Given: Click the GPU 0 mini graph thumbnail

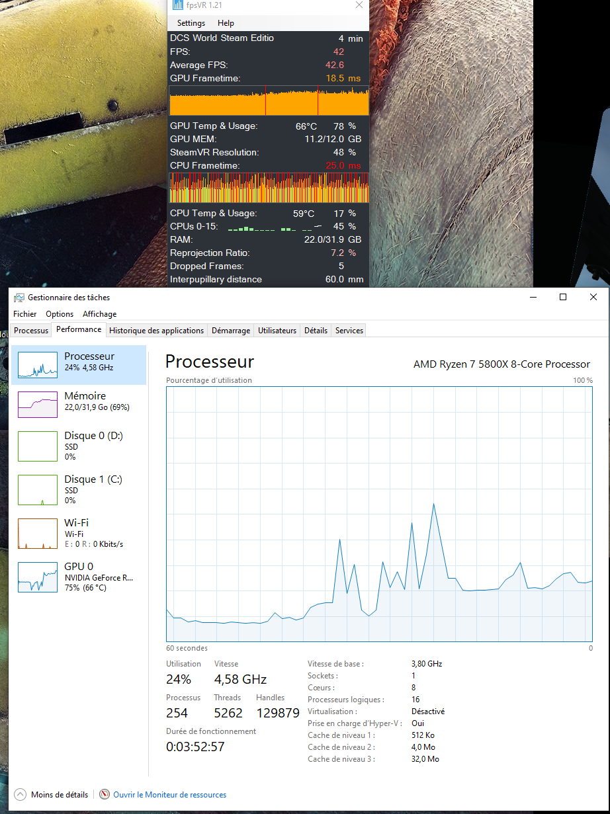Looking at the screenshot, I should [x=38, y=577].
